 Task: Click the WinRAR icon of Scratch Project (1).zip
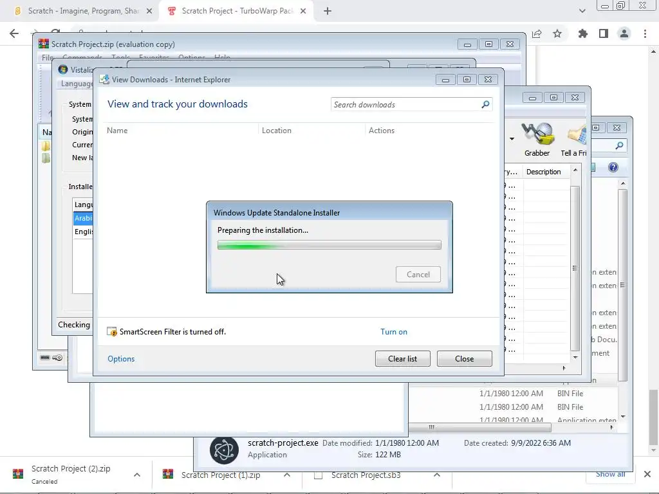[x=168, y=474]
